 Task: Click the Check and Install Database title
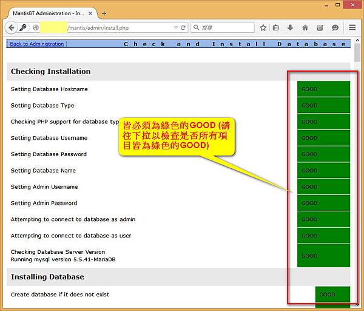click(x=234, y=44)
